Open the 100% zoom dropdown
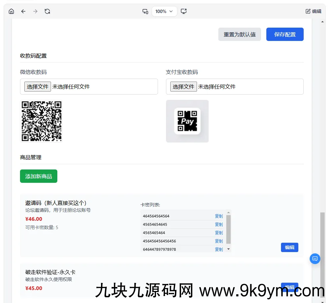The image size is (329, 303). pyautogui.click(x=164, y=11)
